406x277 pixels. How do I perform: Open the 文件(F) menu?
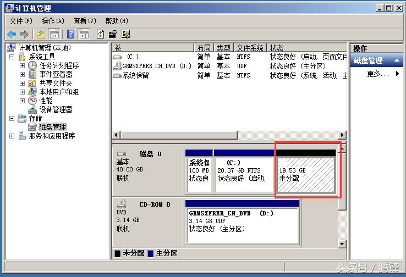(21, 21)
